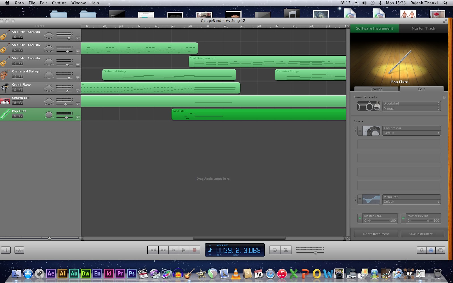Click the Sound Generator woodwind thumbnail
453x283 pixels.
369,106
